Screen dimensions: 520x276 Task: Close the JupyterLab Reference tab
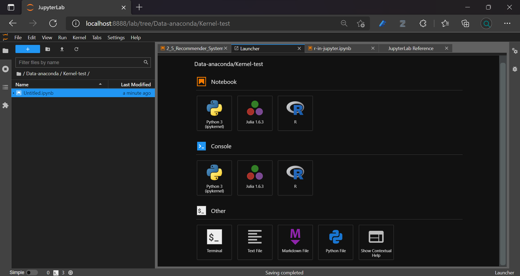pyautogui.click(x=447, y=48)
